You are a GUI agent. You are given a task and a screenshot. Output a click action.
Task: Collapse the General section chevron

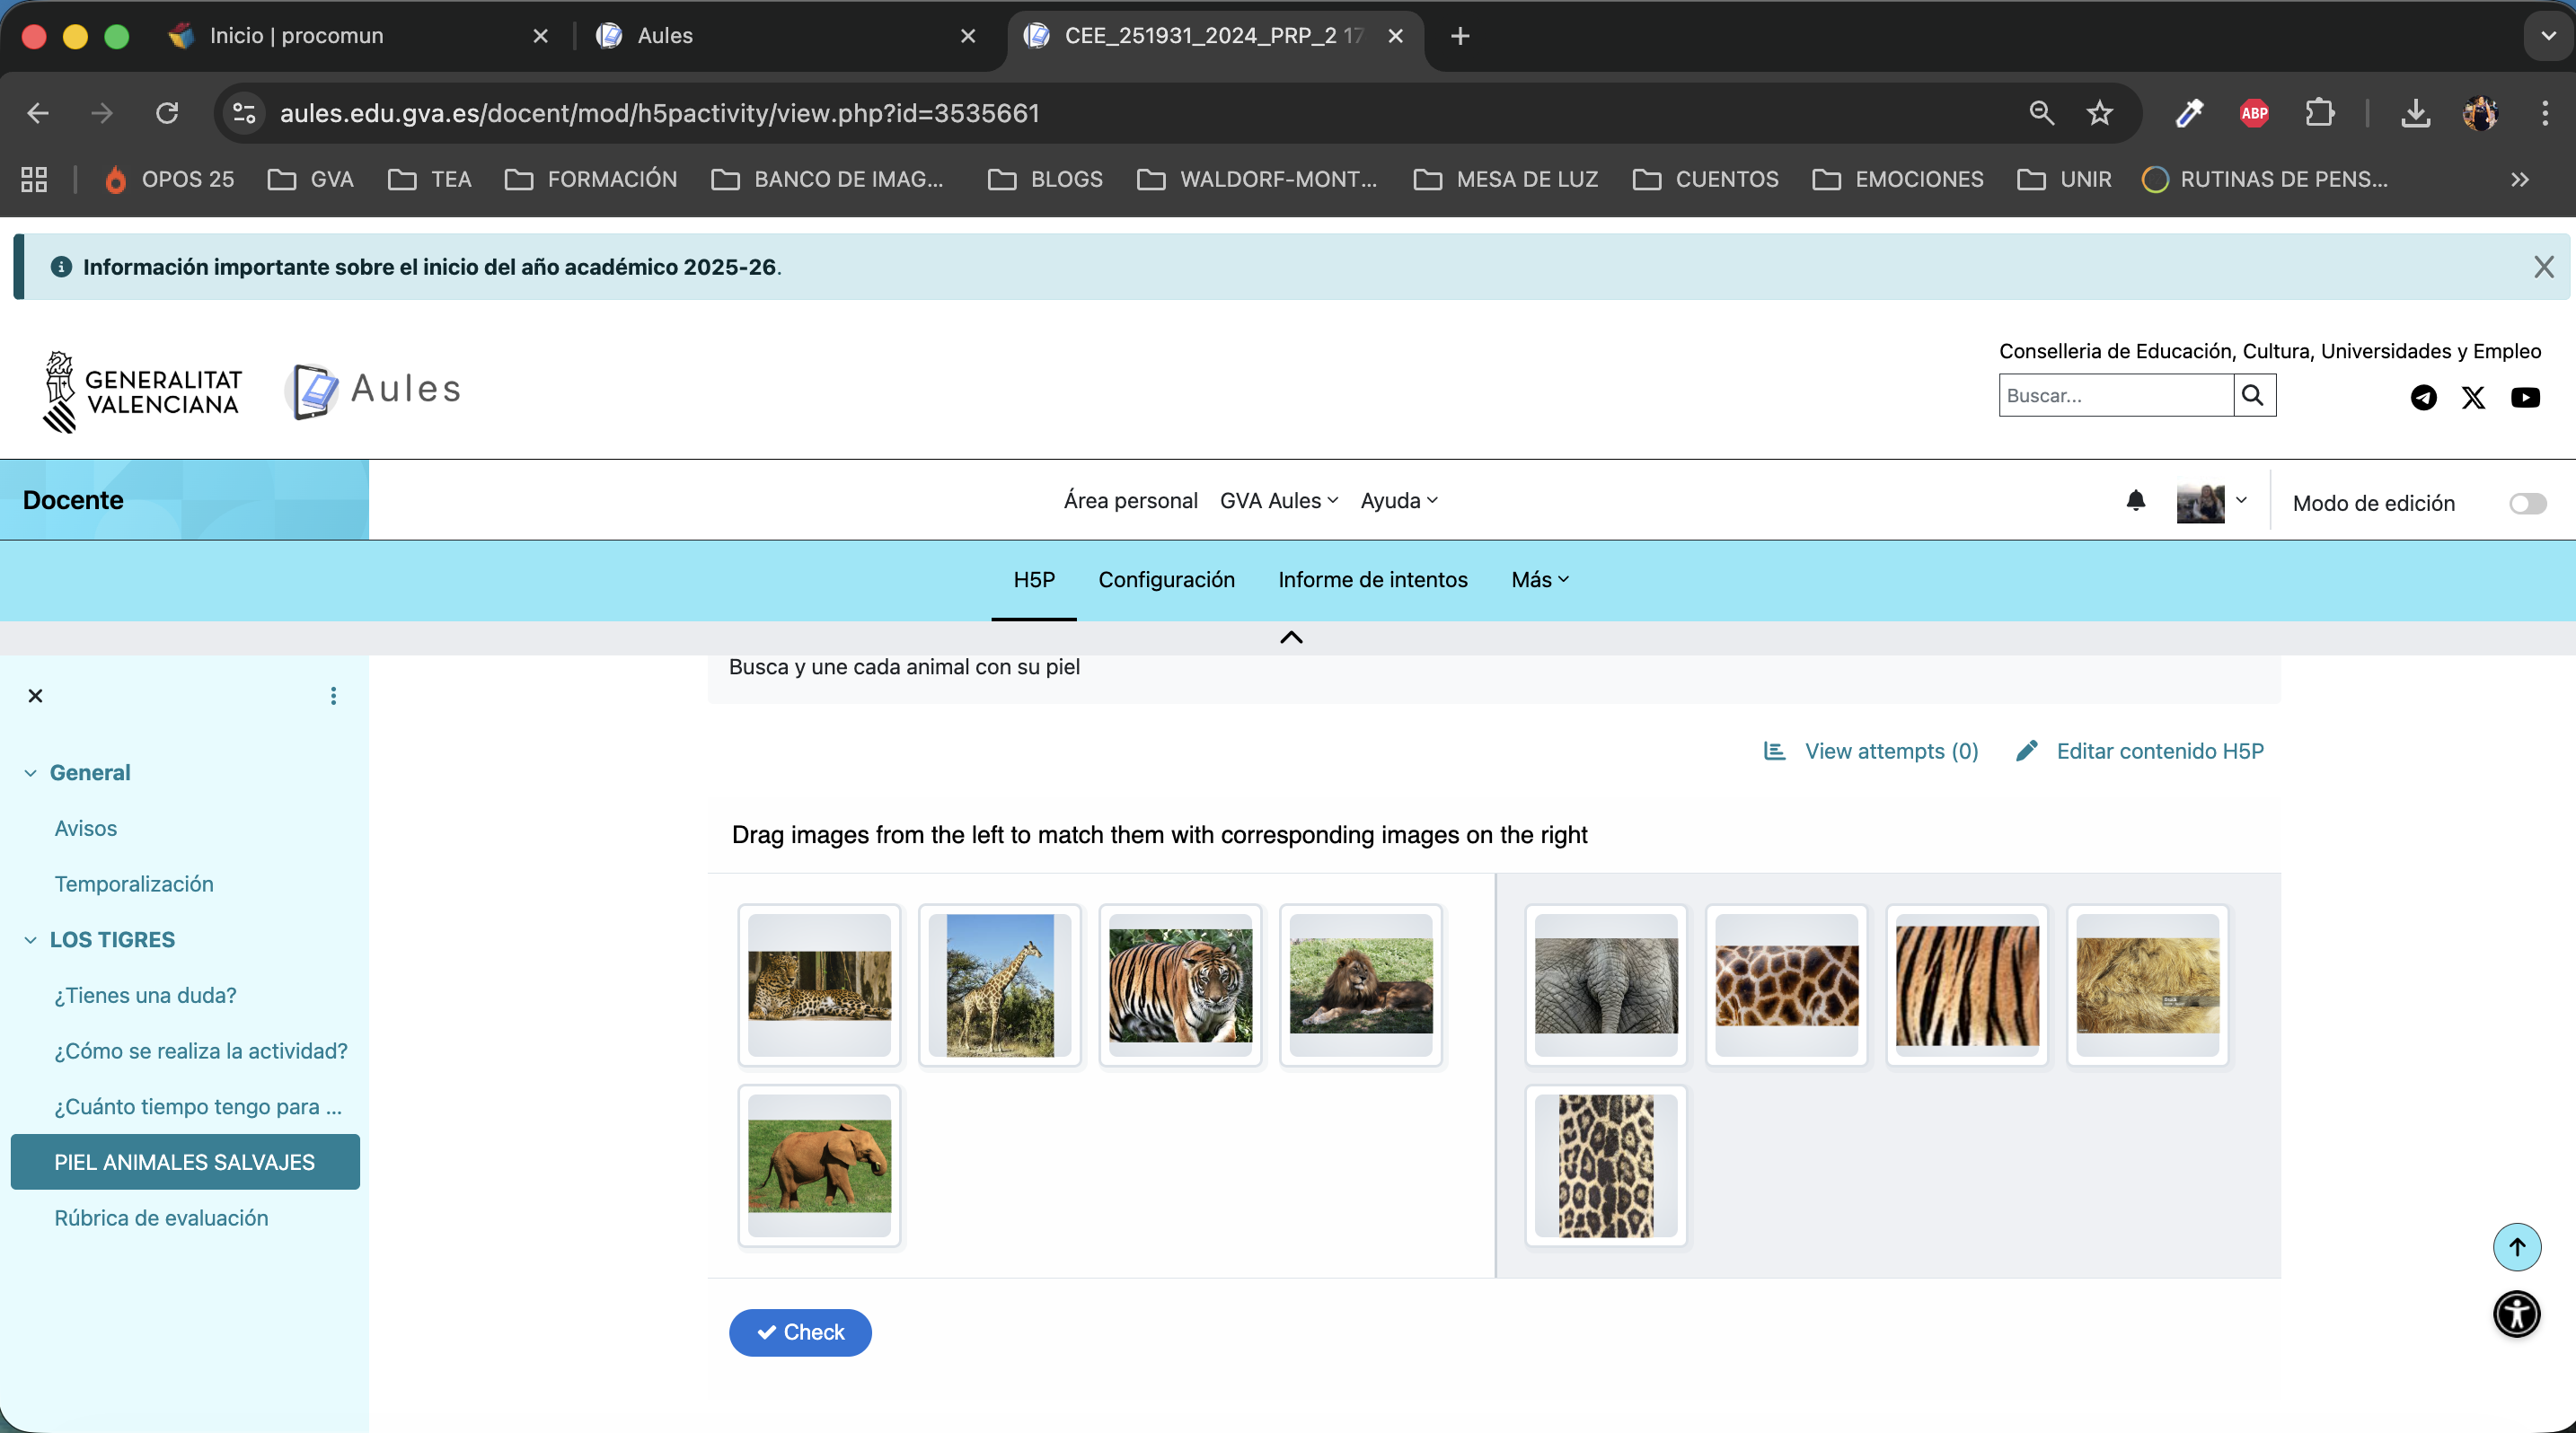(x=30, y=772)
